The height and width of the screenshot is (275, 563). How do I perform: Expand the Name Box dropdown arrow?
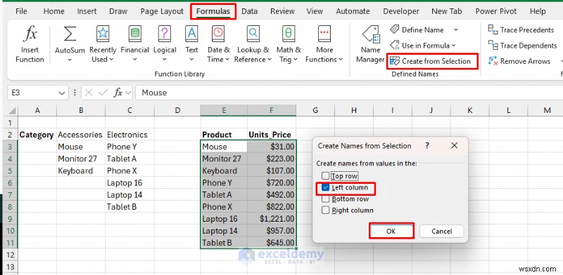[x=61, y=93]
